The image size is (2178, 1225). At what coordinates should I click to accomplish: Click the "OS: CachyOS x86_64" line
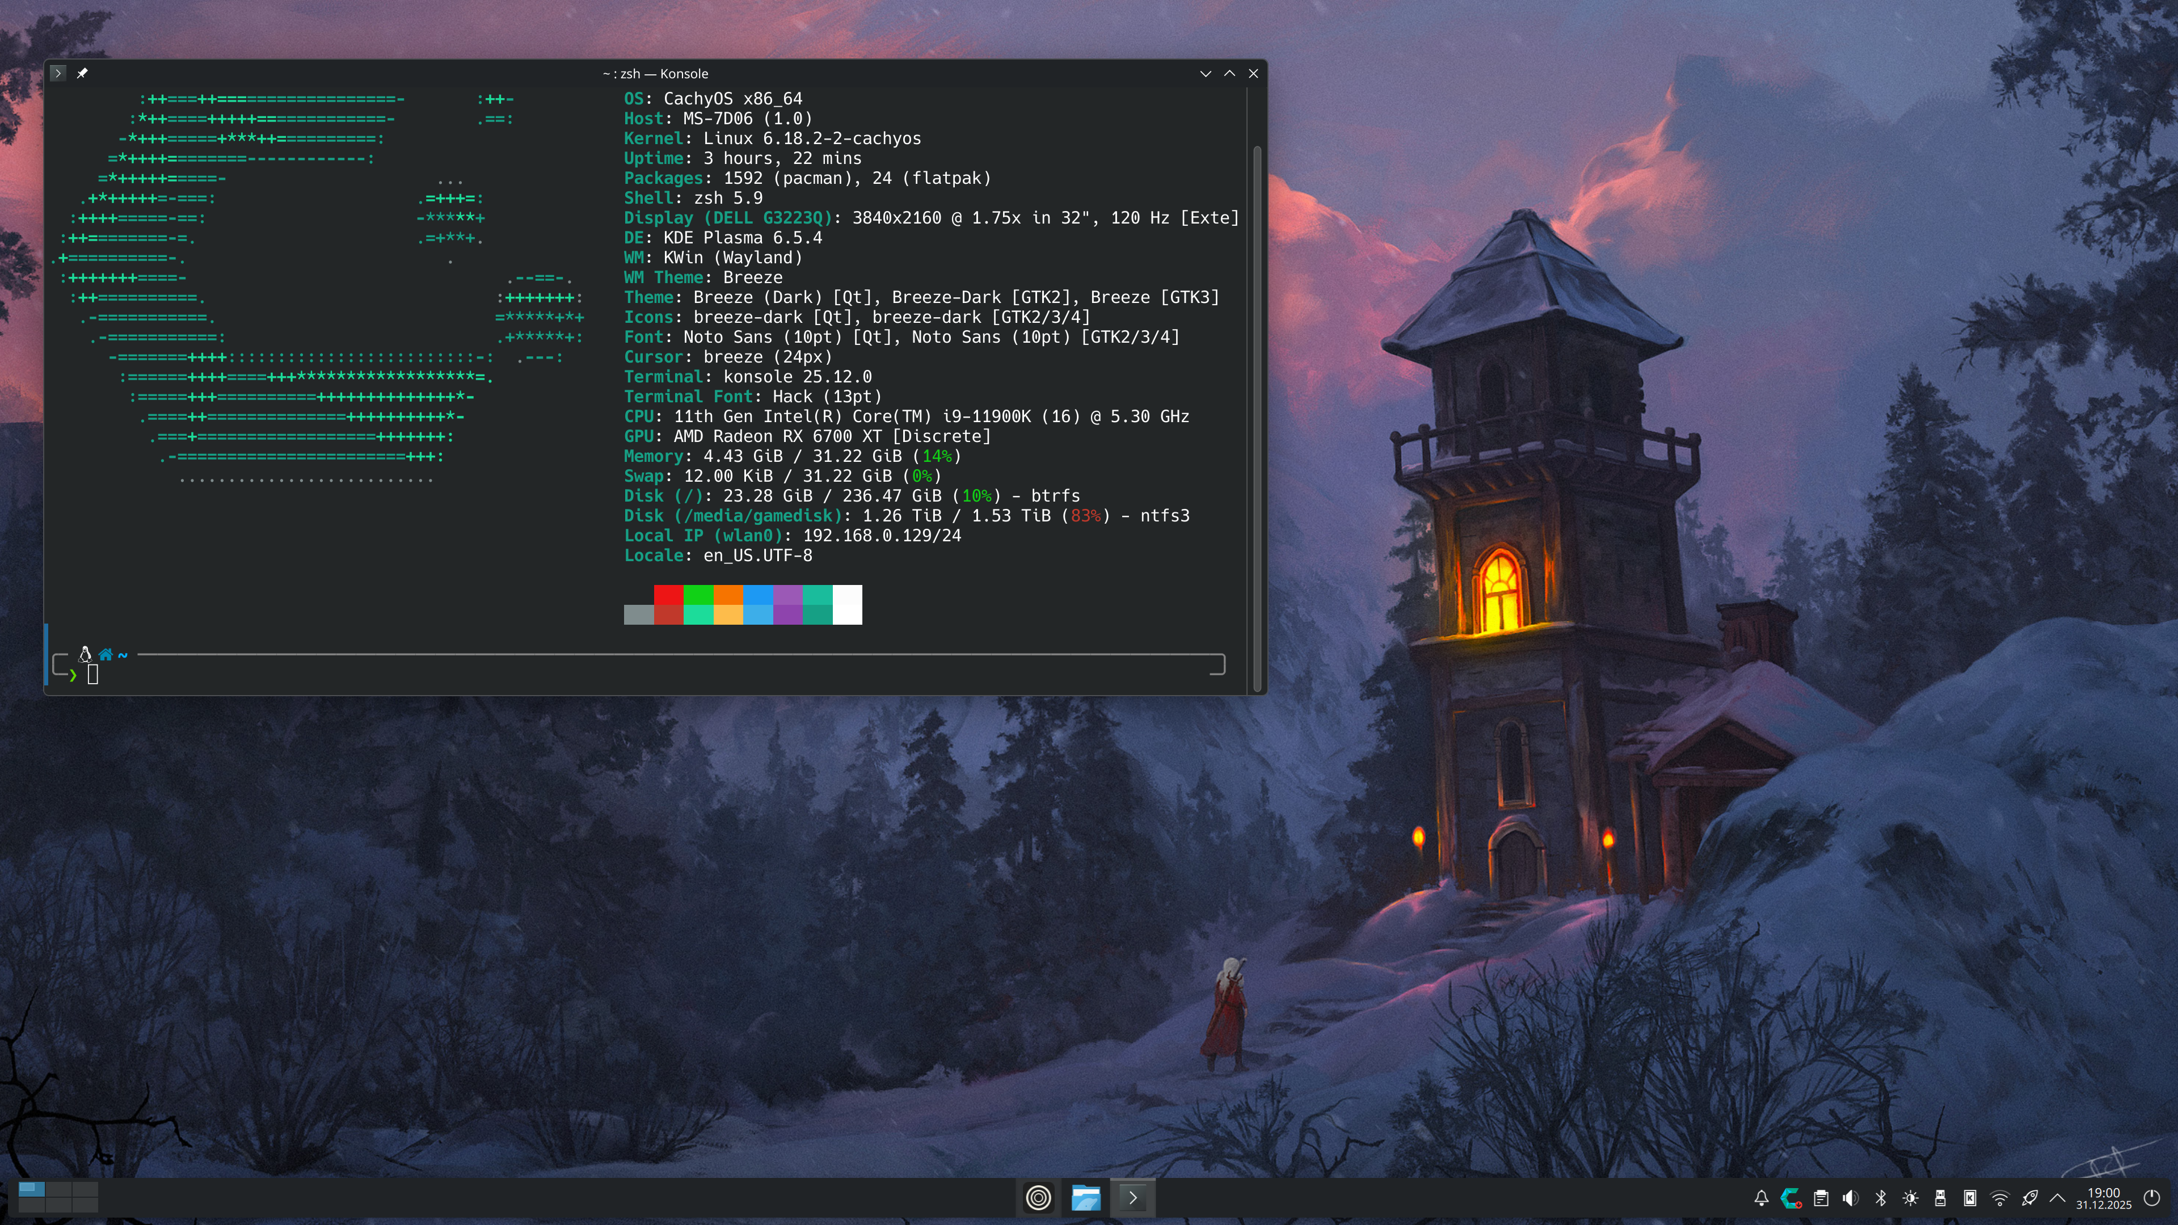(714, 99)
